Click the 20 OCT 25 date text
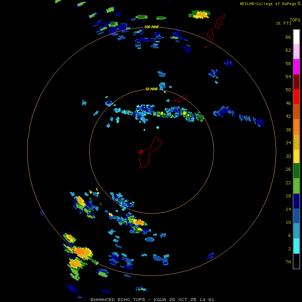This screenshot has width=302, height=302. [183, 300]
